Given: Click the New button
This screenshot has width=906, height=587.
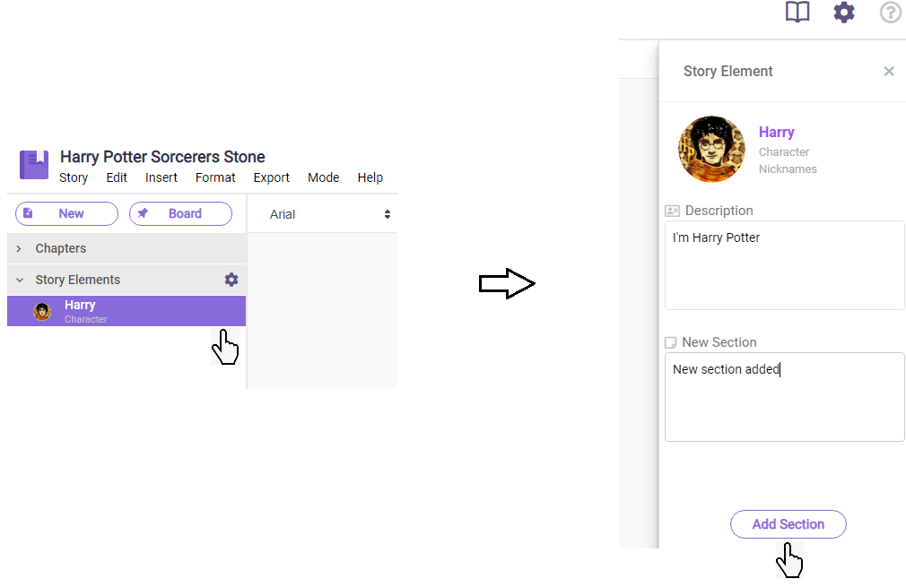Looking at the screenshot, I should (66, 213).
